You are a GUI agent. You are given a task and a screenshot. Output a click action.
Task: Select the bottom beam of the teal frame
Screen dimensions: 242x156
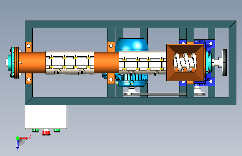pos(131,101)
